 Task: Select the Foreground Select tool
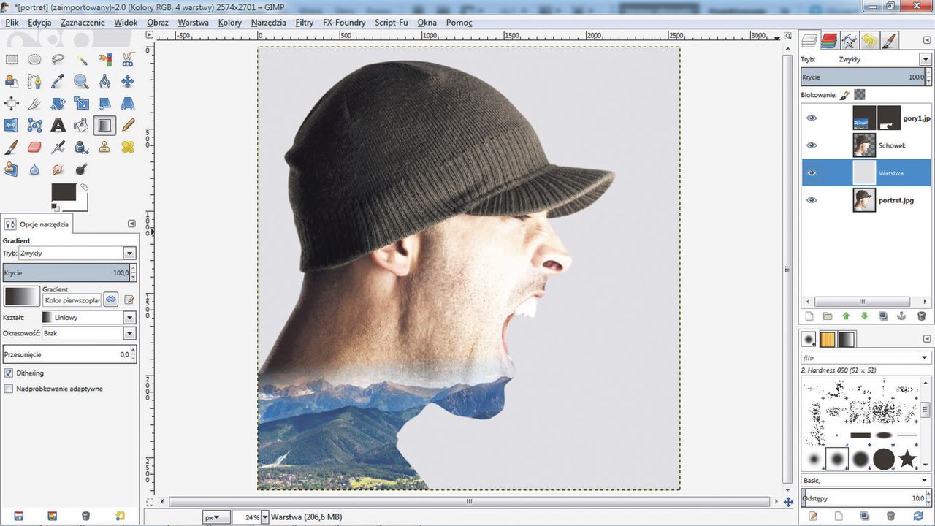pos(12,81)
